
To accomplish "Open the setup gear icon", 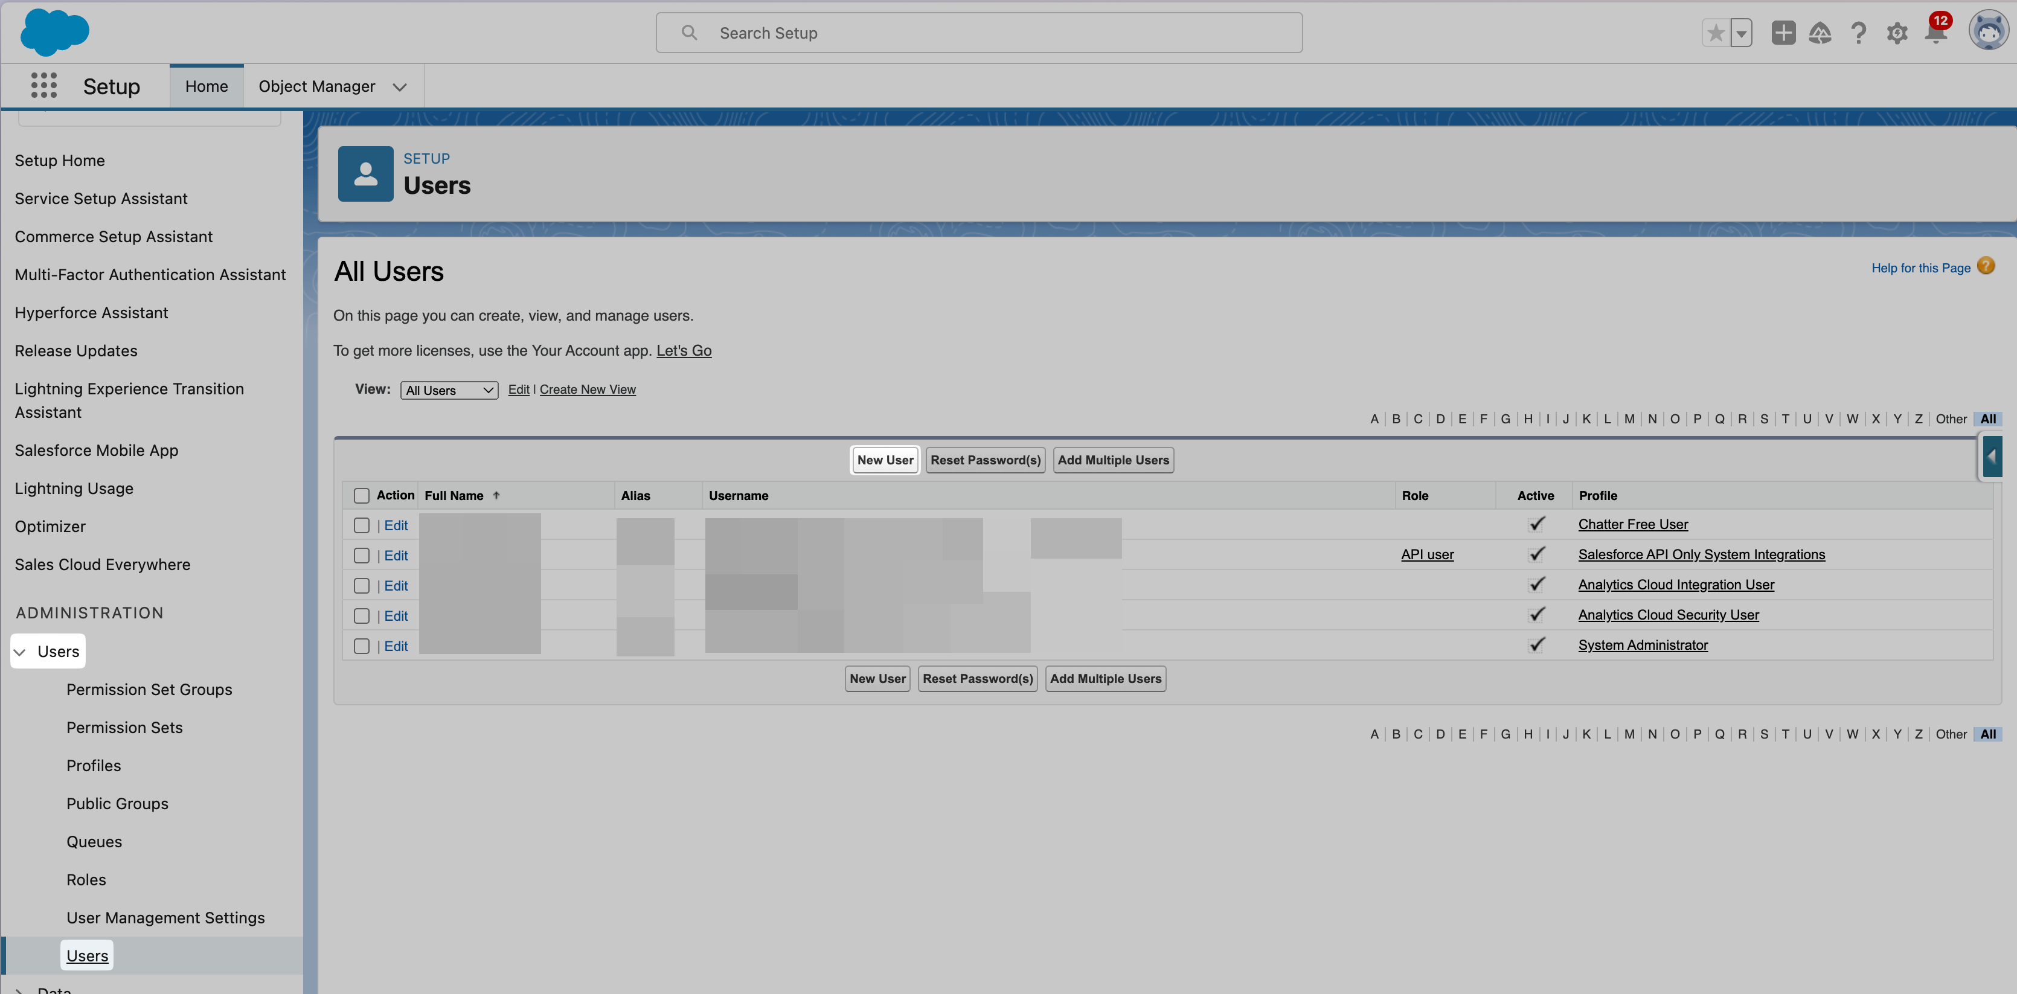I will 1896,33.
